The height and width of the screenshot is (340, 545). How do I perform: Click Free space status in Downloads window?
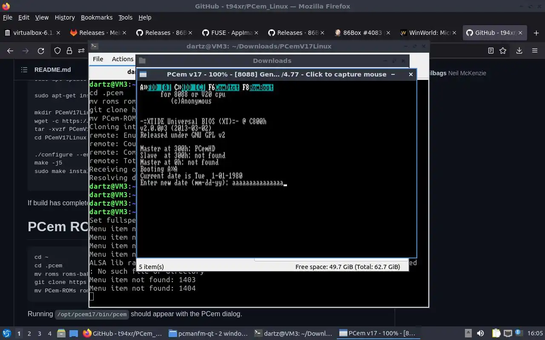(347, 267)
